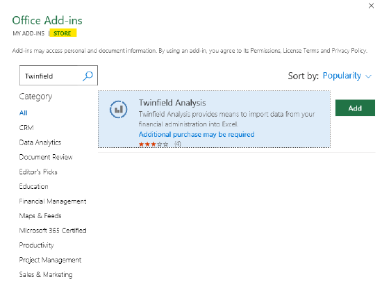382x282 pixels.
Task: Click the search magnifier icon
Action: click(x=88, y=76)
